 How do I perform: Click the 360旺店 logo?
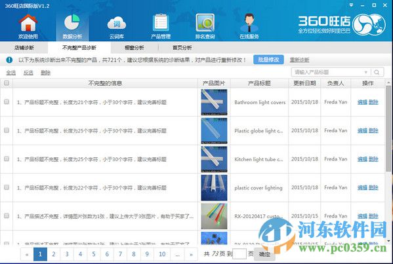(x=342, y=24)
